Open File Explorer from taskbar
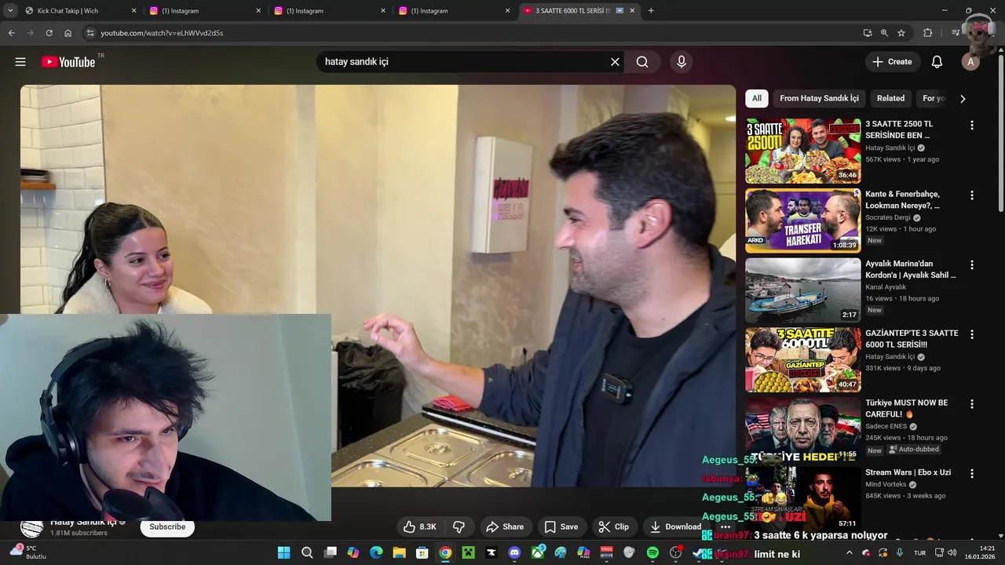The height and width of the screenshot is (565, 1005). tap(399, 552)
